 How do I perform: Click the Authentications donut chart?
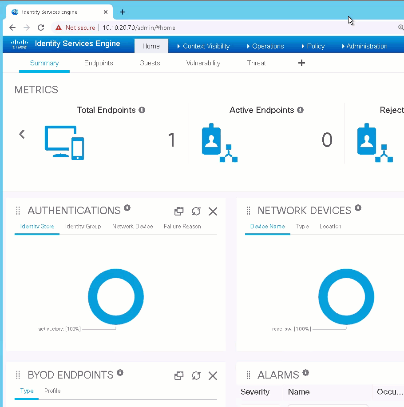tap(116, 296)
